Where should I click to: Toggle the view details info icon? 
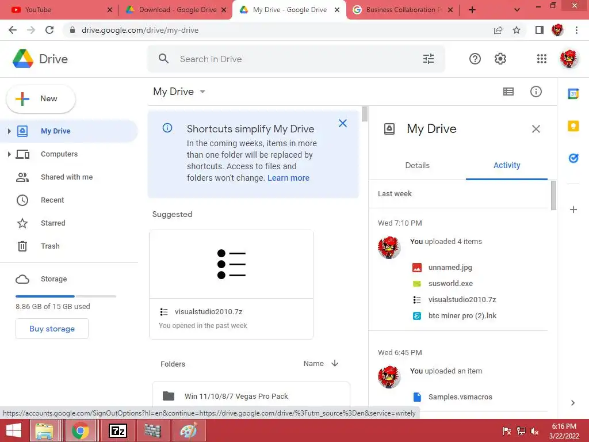(536, 92)
